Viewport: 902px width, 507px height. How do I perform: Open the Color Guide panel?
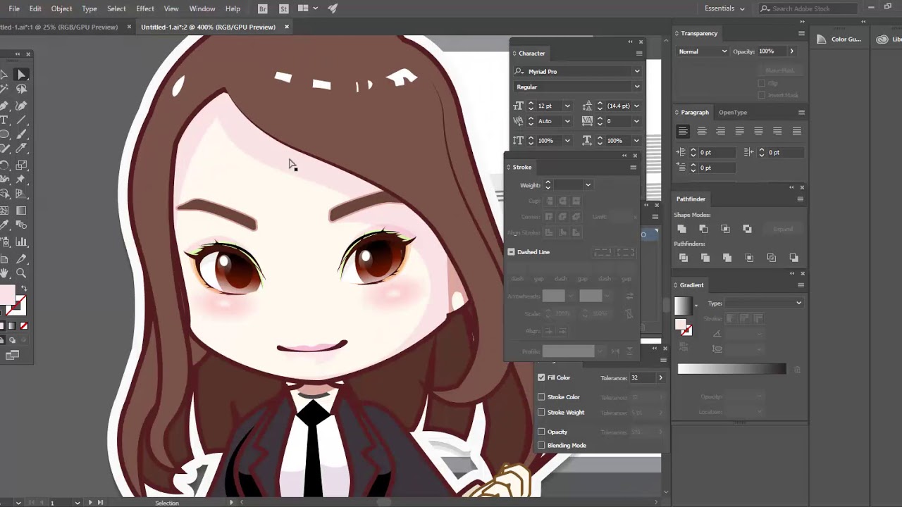click(x=840, y=39)
